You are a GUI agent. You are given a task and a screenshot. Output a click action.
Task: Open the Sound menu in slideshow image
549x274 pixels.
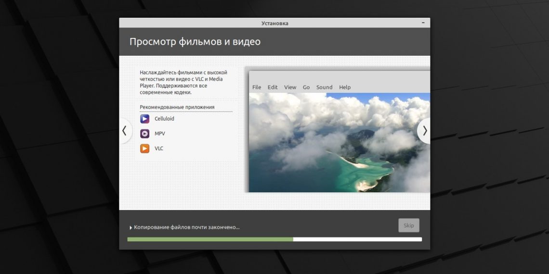click(324, 87)
